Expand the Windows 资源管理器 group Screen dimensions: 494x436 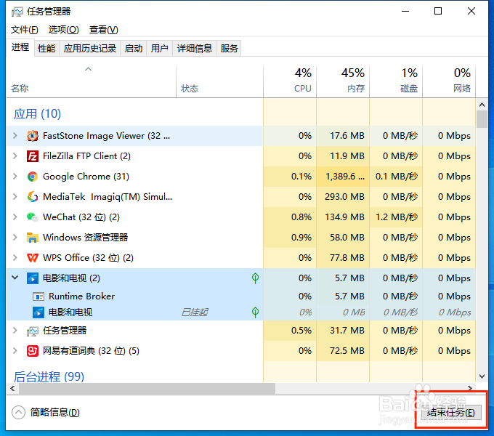coord(15,238)
